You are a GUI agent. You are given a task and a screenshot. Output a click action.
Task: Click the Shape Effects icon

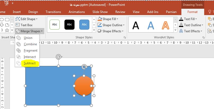(100, 31)
